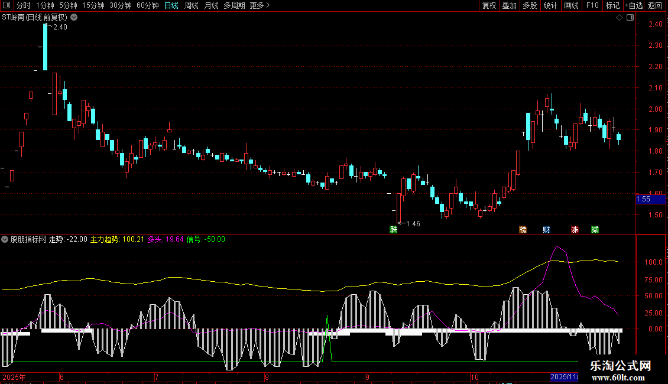Open the F10 company info
This screenshot has width=668, height=384.
[x=592, y=5]
